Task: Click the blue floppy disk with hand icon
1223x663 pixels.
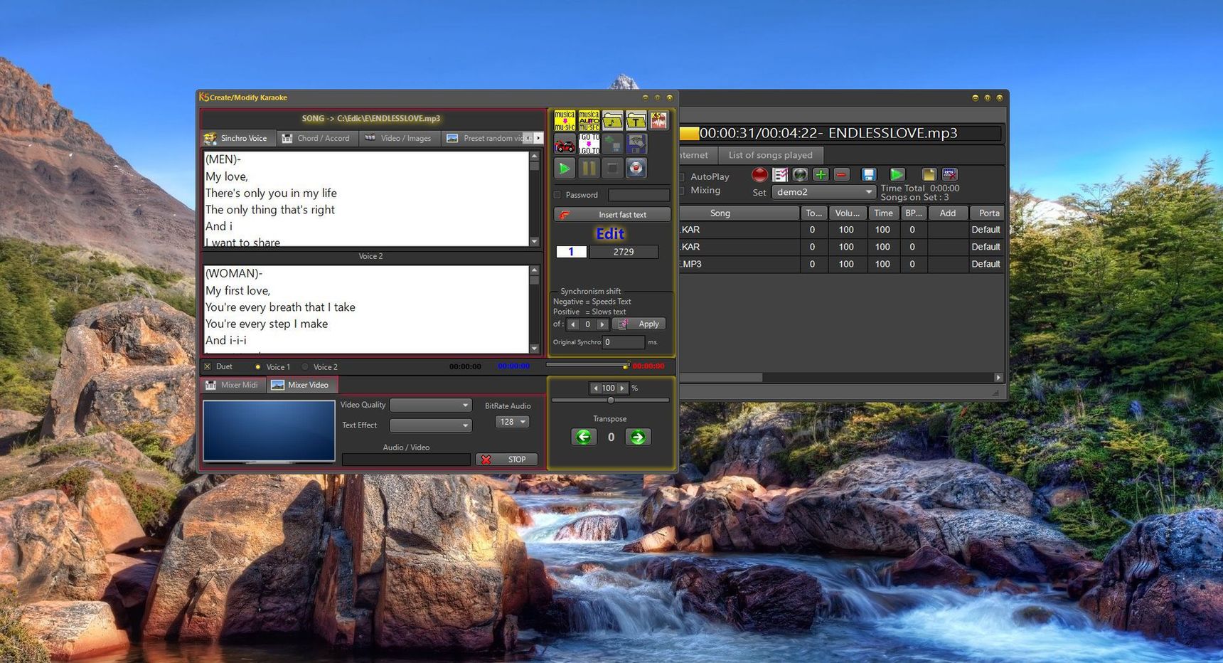Action: tap(636, 144)
